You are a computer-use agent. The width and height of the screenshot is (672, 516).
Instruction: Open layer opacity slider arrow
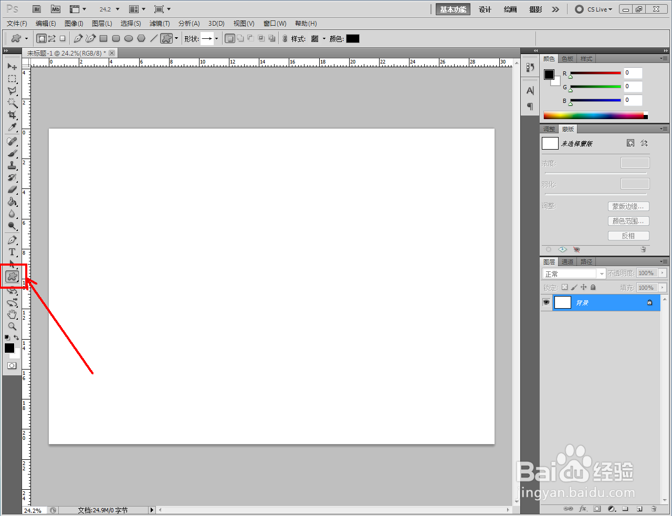[x=663, y=273]
